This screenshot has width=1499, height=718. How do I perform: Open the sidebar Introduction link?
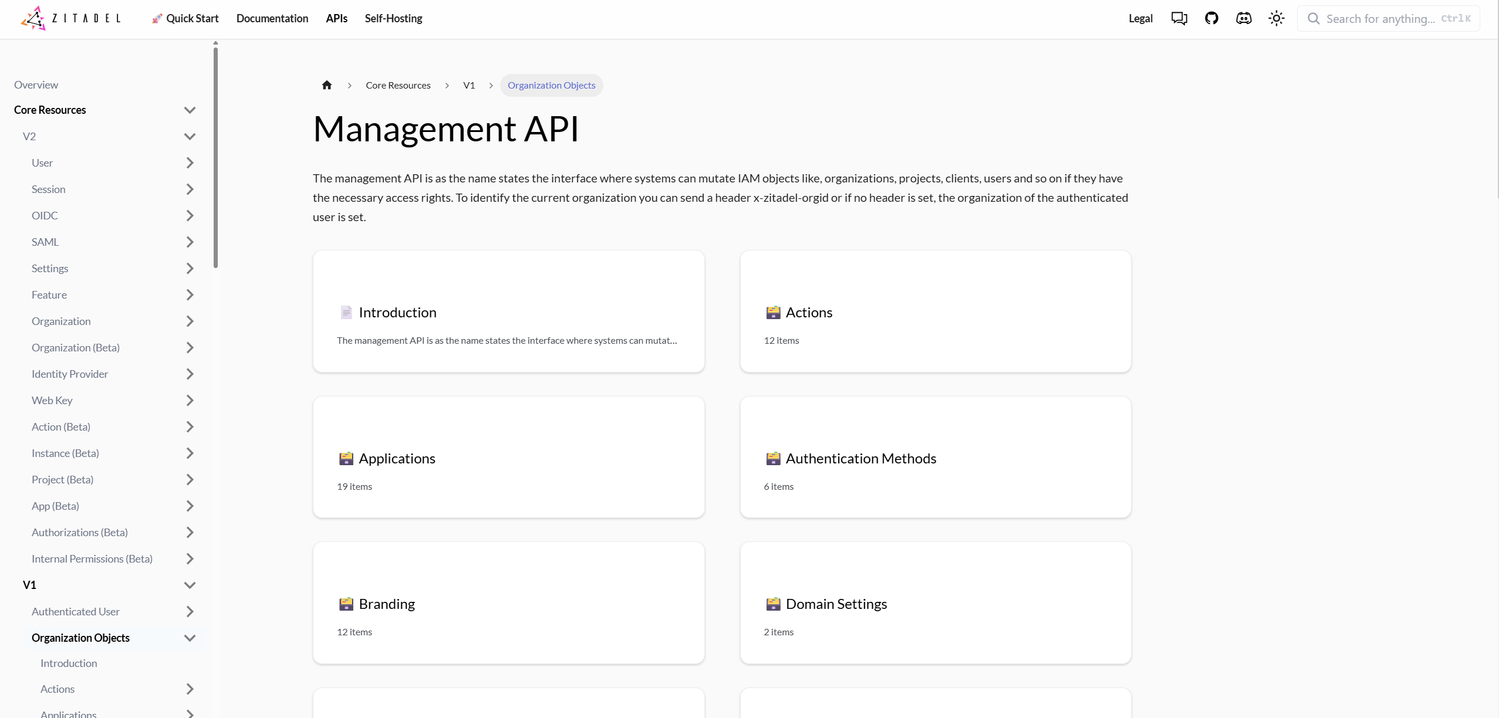point(69,663)
